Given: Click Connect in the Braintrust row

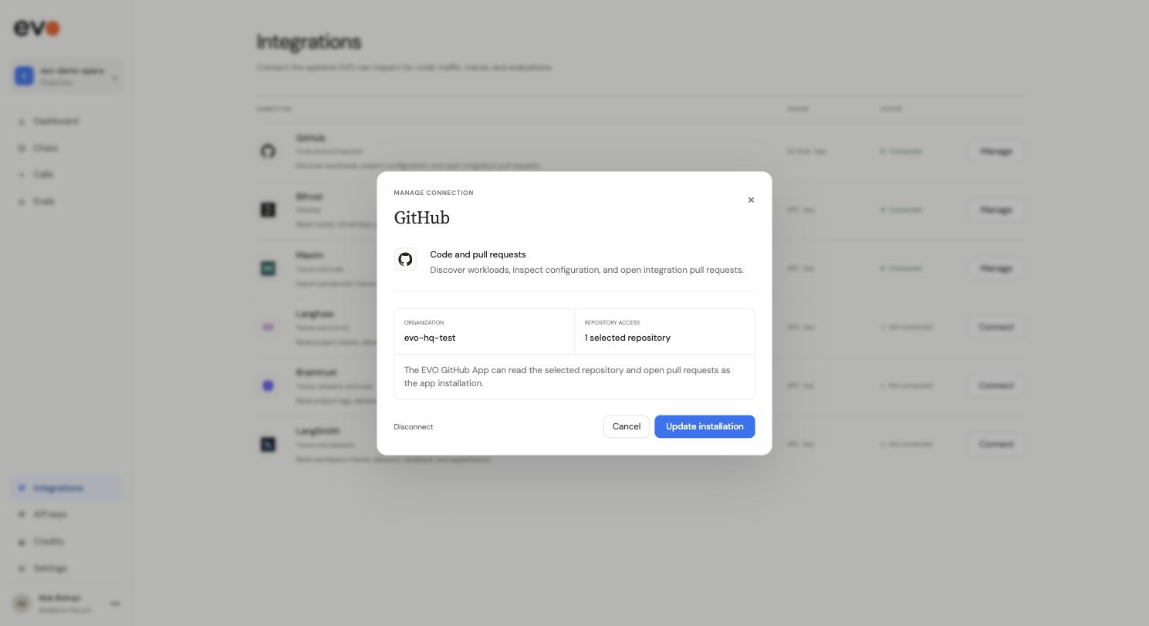Looking at the screenshot, I should pyautogui.click(x=996, y=385).
